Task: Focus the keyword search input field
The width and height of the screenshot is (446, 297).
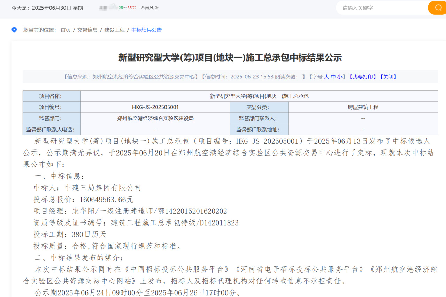Action: (382, 8)
